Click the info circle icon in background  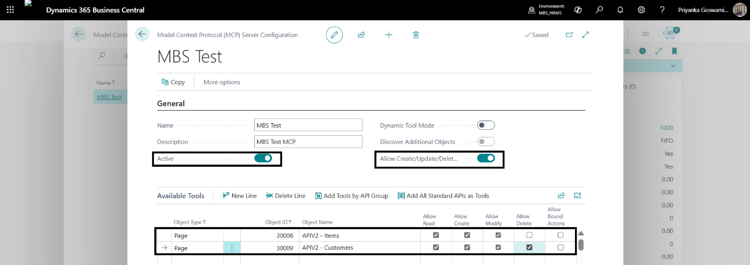642,51
